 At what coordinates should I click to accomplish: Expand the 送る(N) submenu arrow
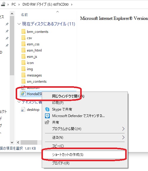coord(123,138)
